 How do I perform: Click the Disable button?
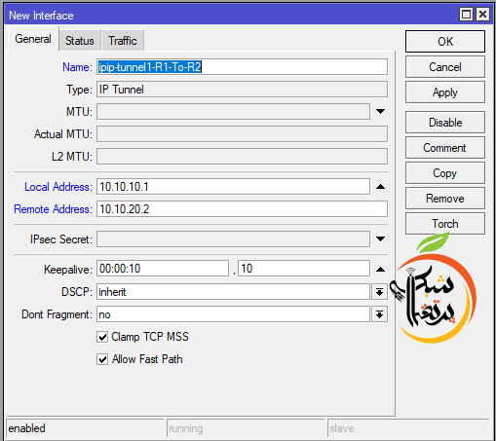445,123
